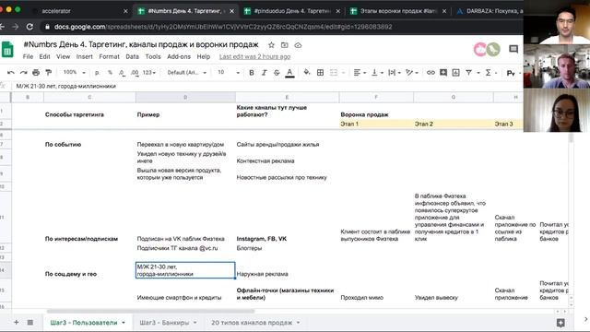Open the borders menu
The height and width of the screenshot is (332, 590).
click(320, 72)
